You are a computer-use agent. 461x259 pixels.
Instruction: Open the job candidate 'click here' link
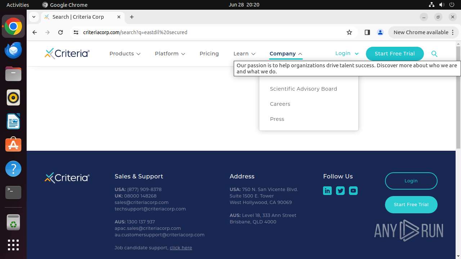(181, 248)
